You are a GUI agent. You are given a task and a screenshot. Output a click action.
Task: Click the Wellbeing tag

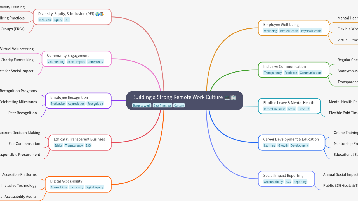[270, 31]
